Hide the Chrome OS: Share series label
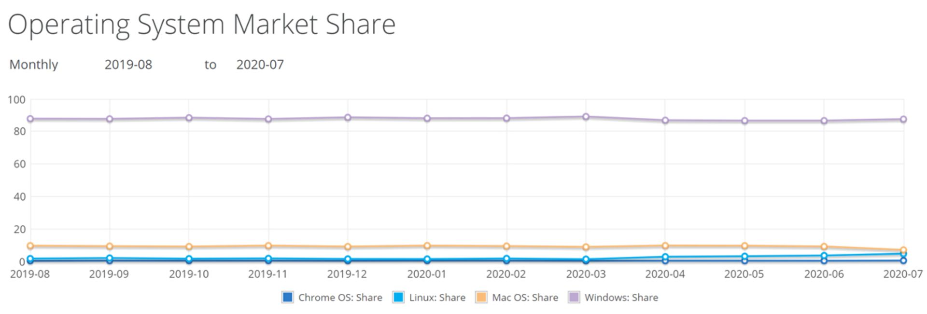927x314 pixels. click(x=340, y=298)
